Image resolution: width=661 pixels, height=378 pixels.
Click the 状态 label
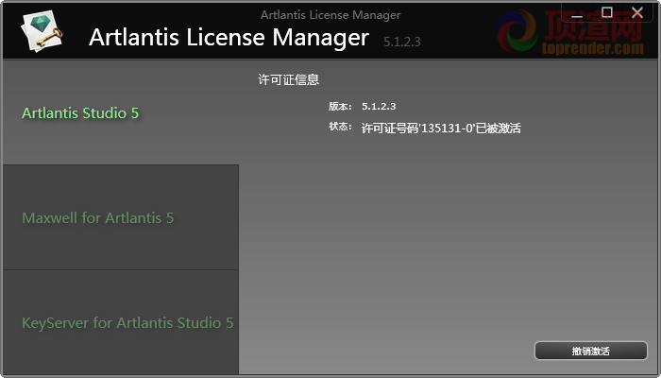pos(340,127)
